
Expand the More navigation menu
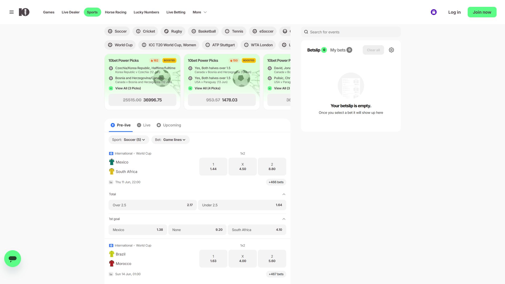tap(200, 12)
